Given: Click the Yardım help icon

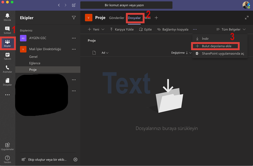Looking at the screenshot, I should tap(7, 159).
